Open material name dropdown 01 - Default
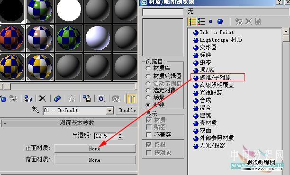This screenshot has height=175, width=290. coord(110,111)
